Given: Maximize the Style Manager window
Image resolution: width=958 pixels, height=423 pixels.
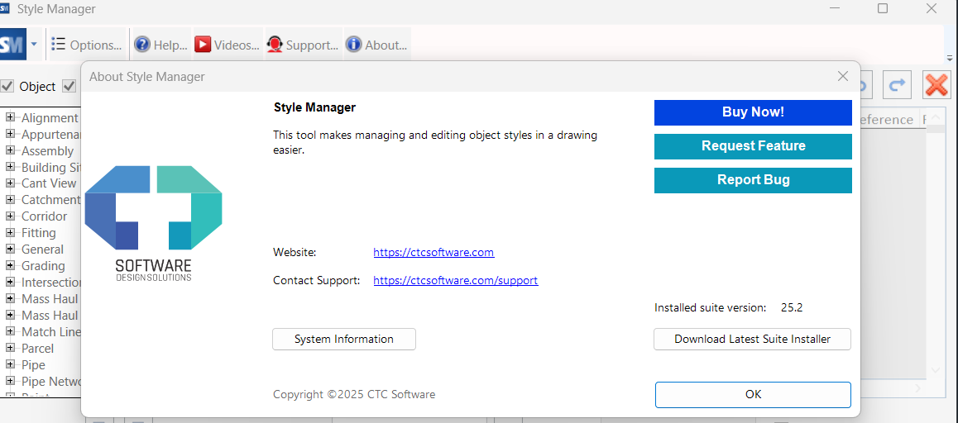Looking at the screenshot, I should pos(882,8).
